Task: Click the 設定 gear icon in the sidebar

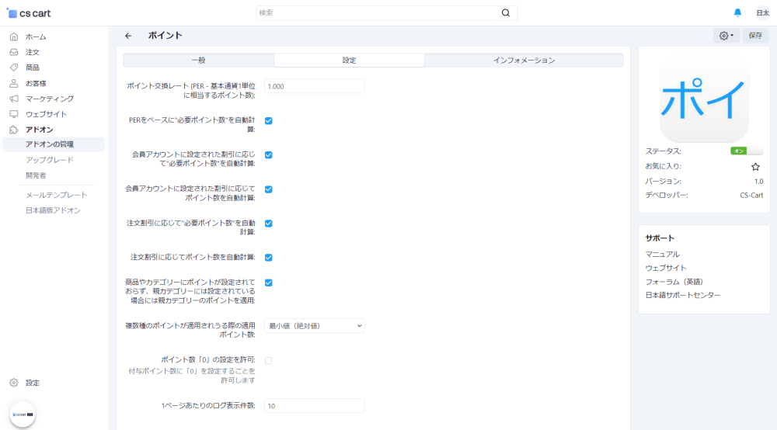Action: point(14,383)
